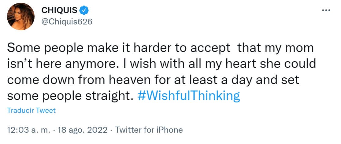Click the 12:03 a. m. timestamp
Screen dimensions: 341x144
[29, 130]
